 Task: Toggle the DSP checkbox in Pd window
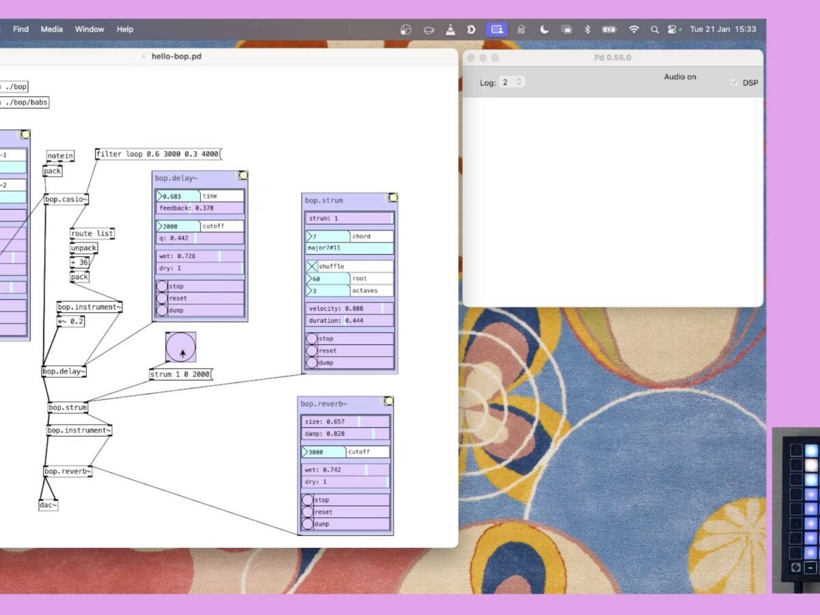(734, 83)
